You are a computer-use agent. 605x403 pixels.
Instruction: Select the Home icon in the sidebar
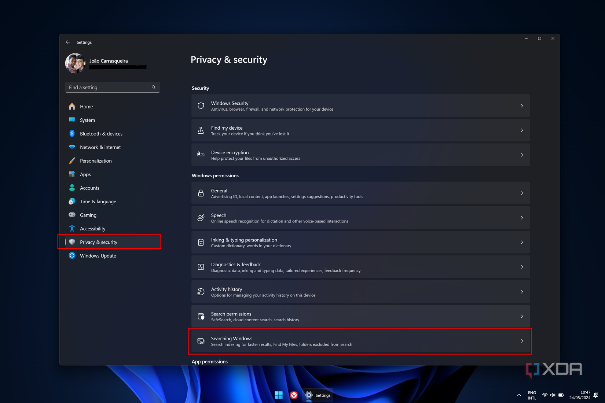(x=72, y=106)
